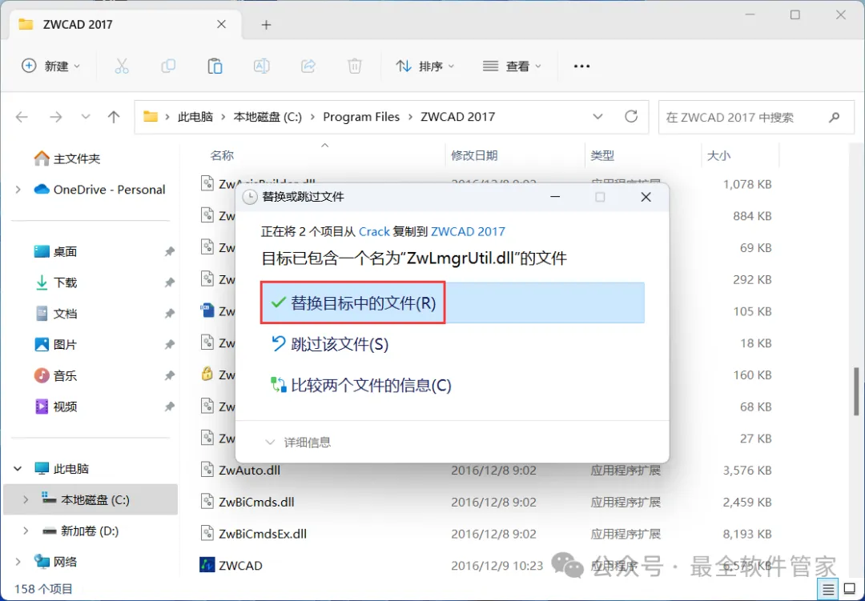Click the ZwBiCmdsEx.dll file icon
The width and height of the screenshot is (865, 601).
click(x=207, y=533)
